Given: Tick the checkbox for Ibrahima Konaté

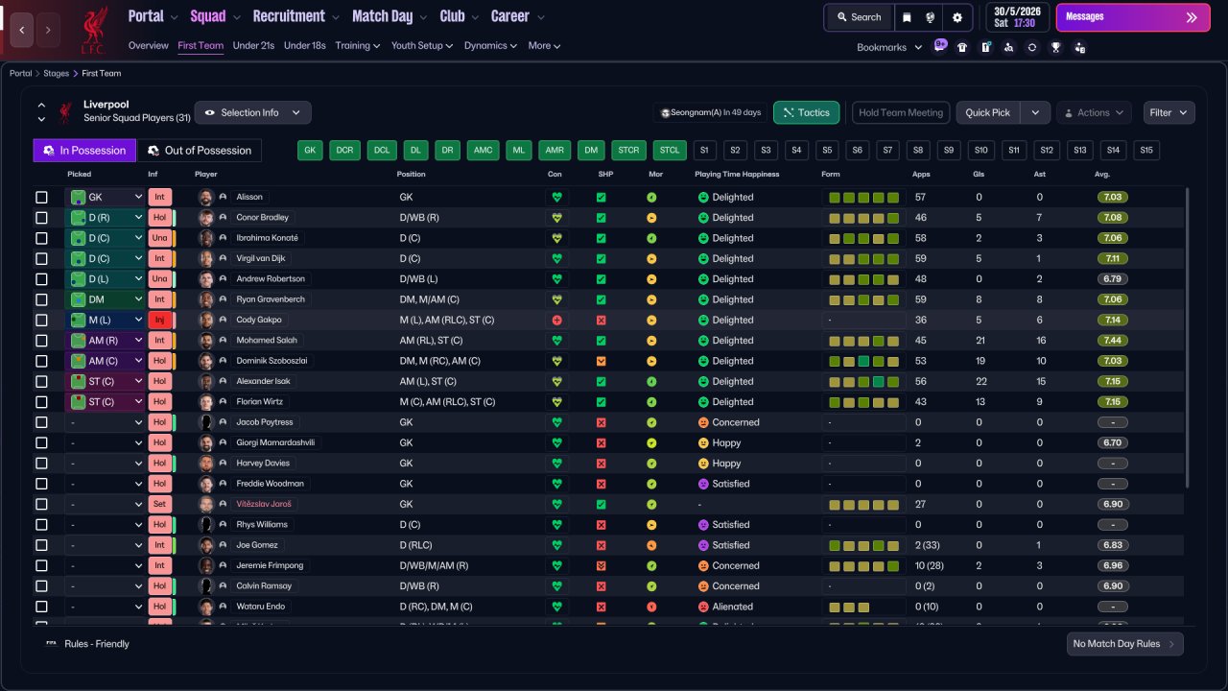Looking at the screenshot, I should point(41,238).
